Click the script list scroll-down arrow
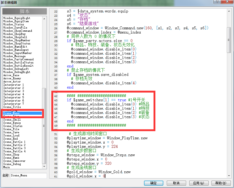The height and width of the screenshot is (188, 234). (x=44, y=166)
